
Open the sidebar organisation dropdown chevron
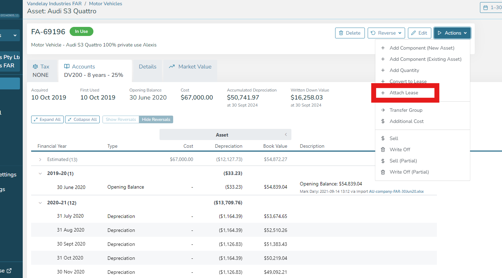15,35
